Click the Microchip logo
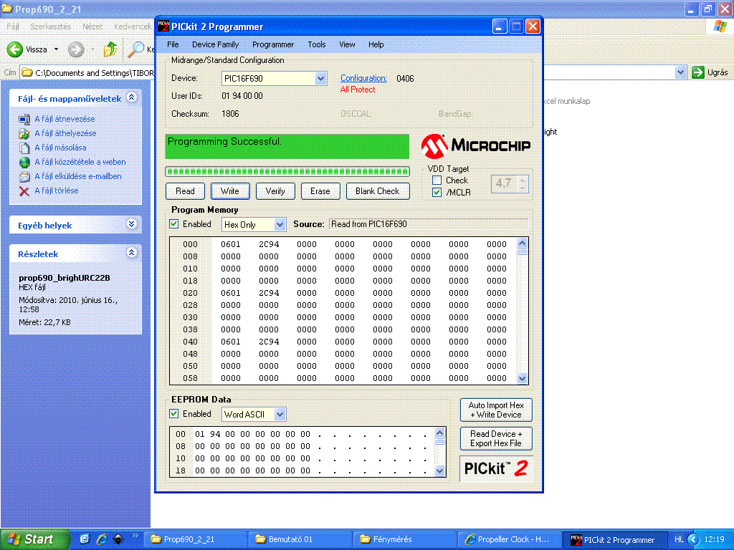The height and width of the screenshot is (550, 734). point(476,146)
